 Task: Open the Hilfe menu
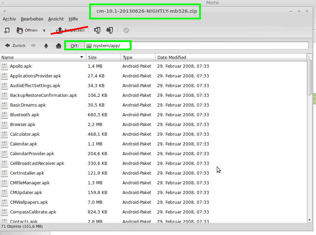[73, 19]
